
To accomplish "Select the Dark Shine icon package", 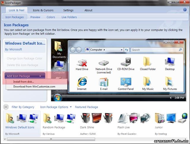I will pyautogui.click(x=96, y=124).
